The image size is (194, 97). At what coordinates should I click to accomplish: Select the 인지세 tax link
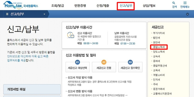point(157,79)
